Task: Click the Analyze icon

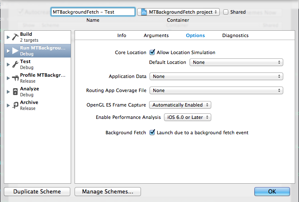Action: [x=15, y=92]
